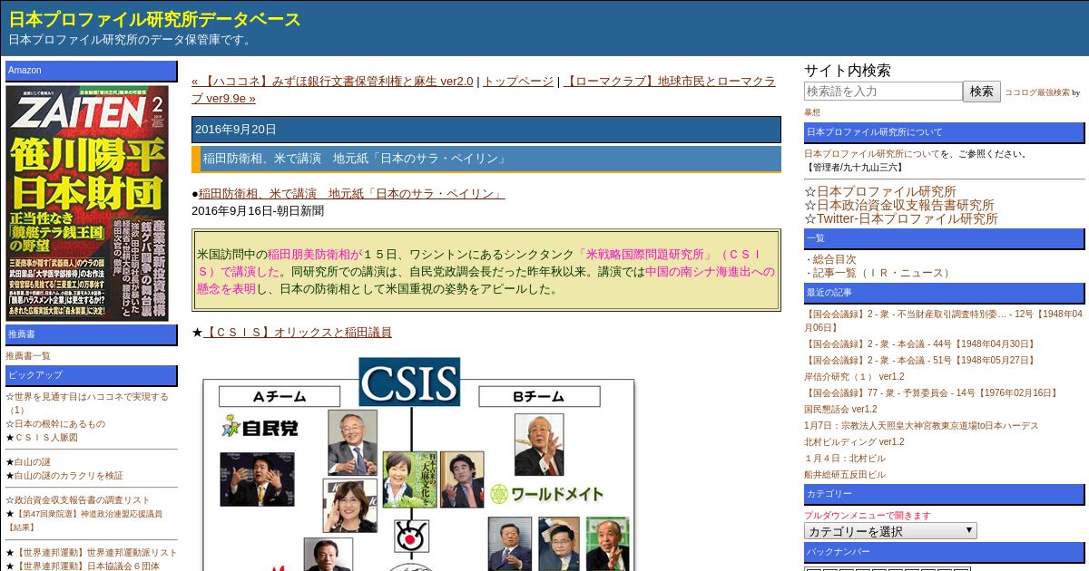Open the ココログ最強検索 link
The width and height of the screenshot is (1089, 571).
click(1036, 92)
